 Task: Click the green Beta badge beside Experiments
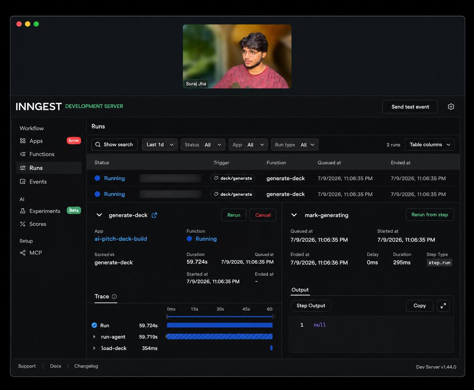74,210
